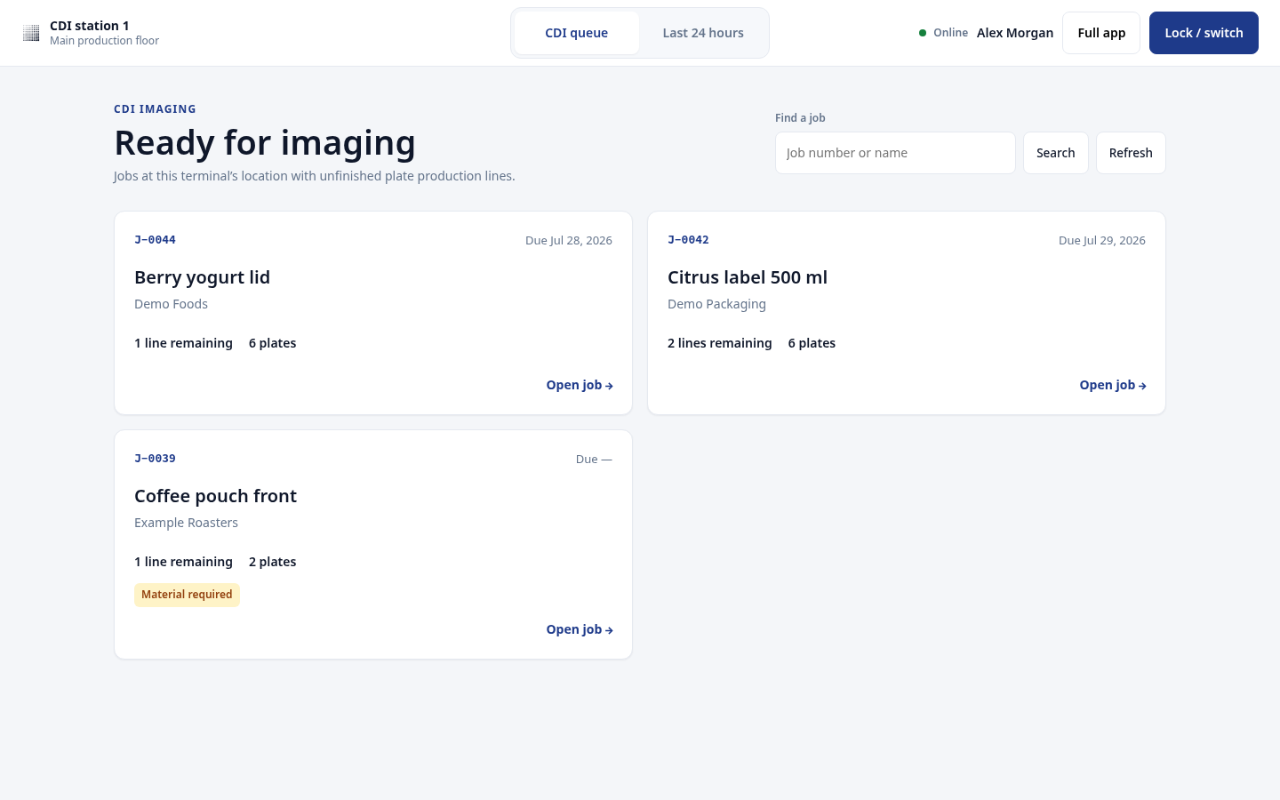
Task: Click Due Jul 28, 2026 date
Action: (x=569, y=240)
